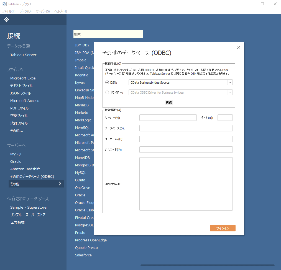Viewport: 281px width, 270px height.
Task: Select Microsoft Access connector
Action: [x=25, y=101]
